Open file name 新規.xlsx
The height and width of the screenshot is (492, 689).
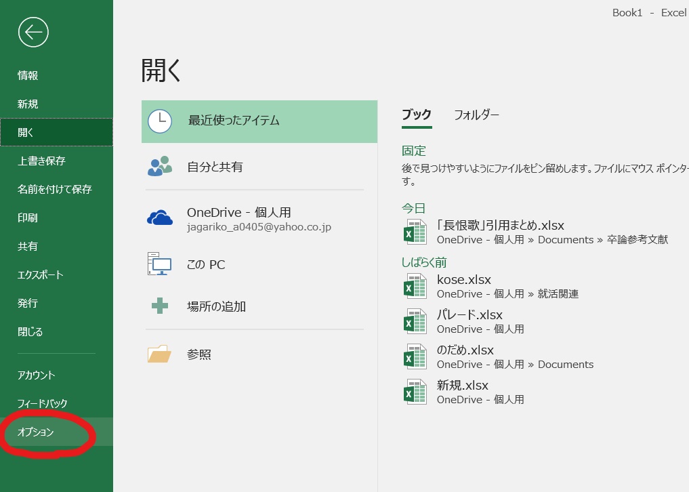[462, 385]
